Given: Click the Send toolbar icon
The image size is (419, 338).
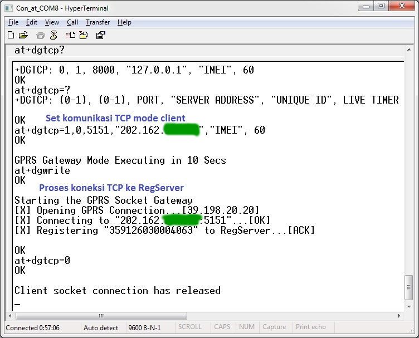Looking at the screenshot, I should pyautogui.click(x=70, y=35).
